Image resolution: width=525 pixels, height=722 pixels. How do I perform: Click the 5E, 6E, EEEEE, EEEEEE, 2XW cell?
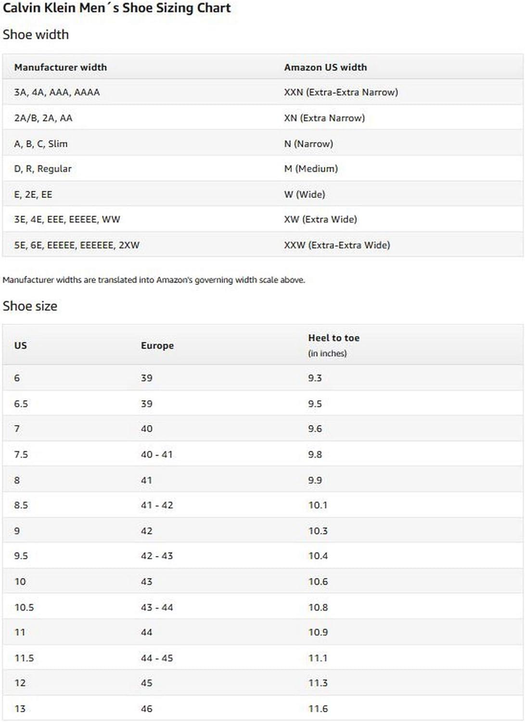pos(77,245)
